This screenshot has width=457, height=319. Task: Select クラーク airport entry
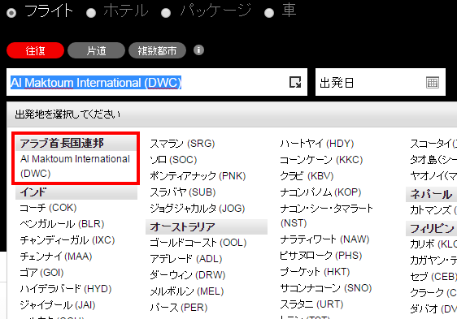(433, 292)
